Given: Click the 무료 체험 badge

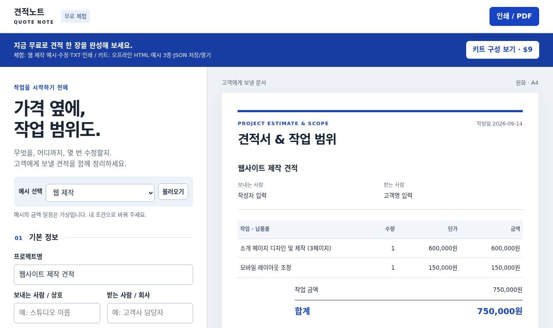Looking at the screenshot, I should (x=75, y=16).
